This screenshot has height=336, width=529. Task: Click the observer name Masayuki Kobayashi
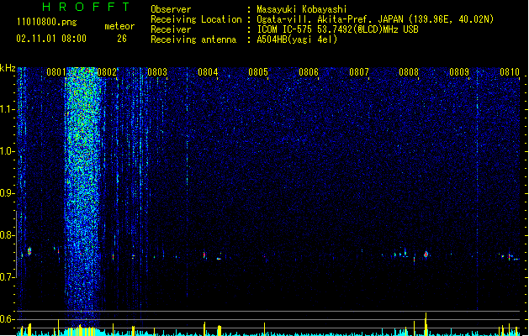pos(302,9)
